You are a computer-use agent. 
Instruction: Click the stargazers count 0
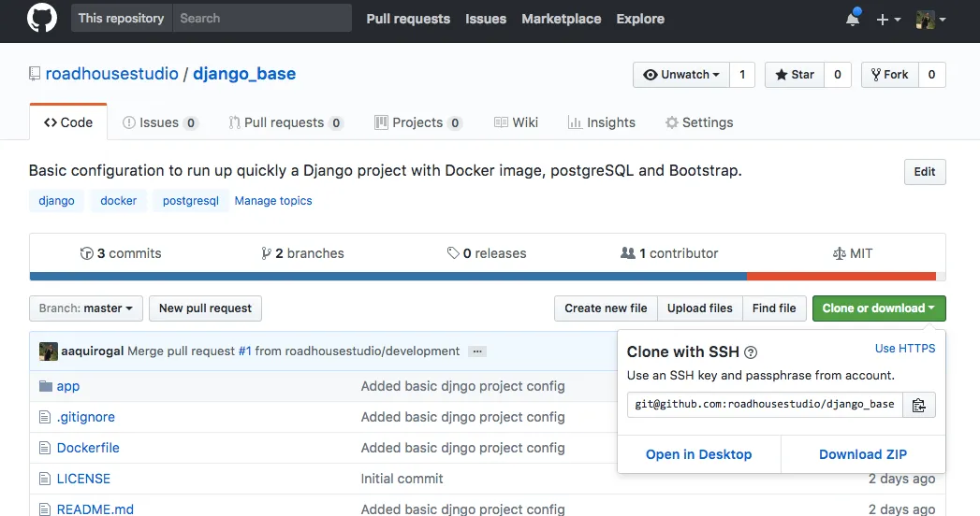pos(838,75)
